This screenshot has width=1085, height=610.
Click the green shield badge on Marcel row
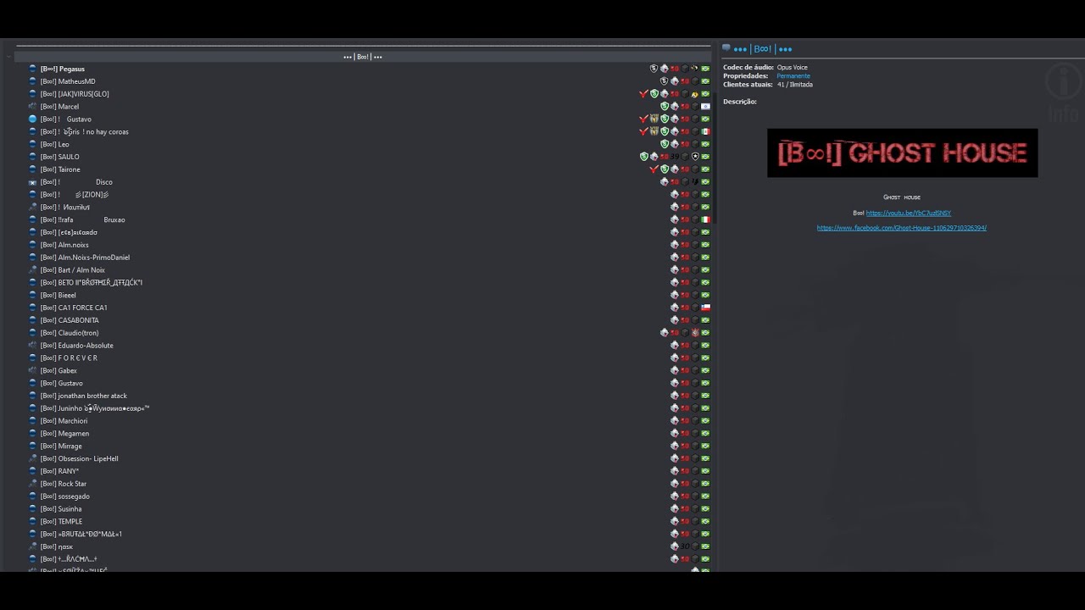665,107
